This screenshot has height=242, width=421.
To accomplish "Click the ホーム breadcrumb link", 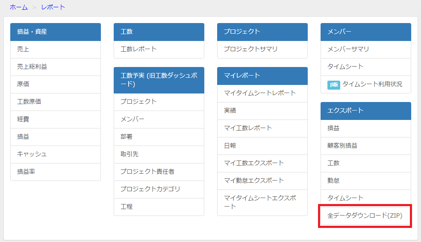I will 18,7.
